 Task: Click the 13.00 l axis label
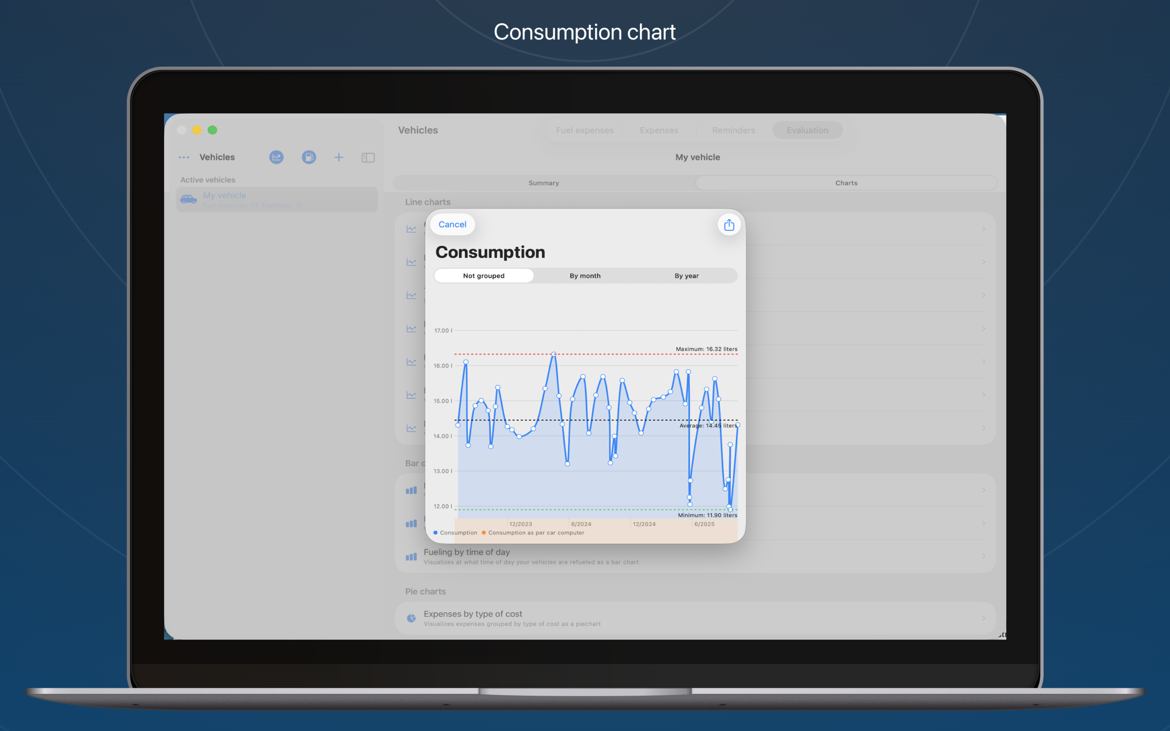pos(443,471)
